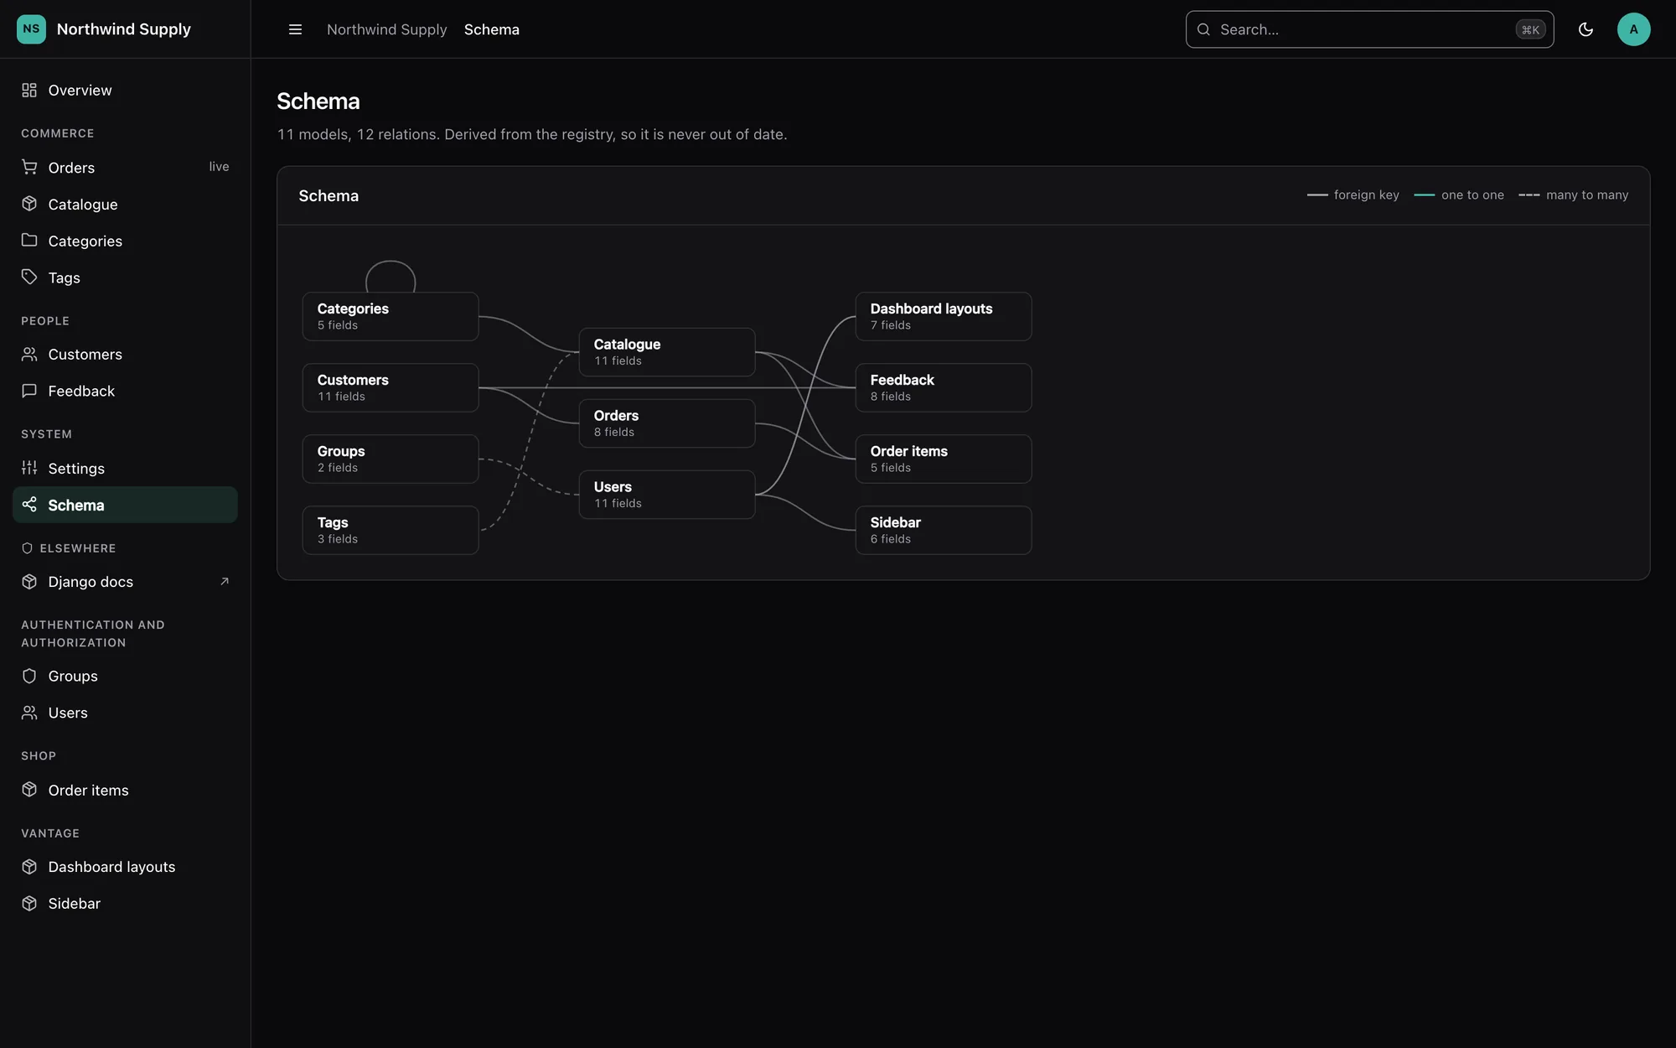The height and width of the screenshot is (1048, 1676).
Task: Select the Categories model node
Action: 391,316
